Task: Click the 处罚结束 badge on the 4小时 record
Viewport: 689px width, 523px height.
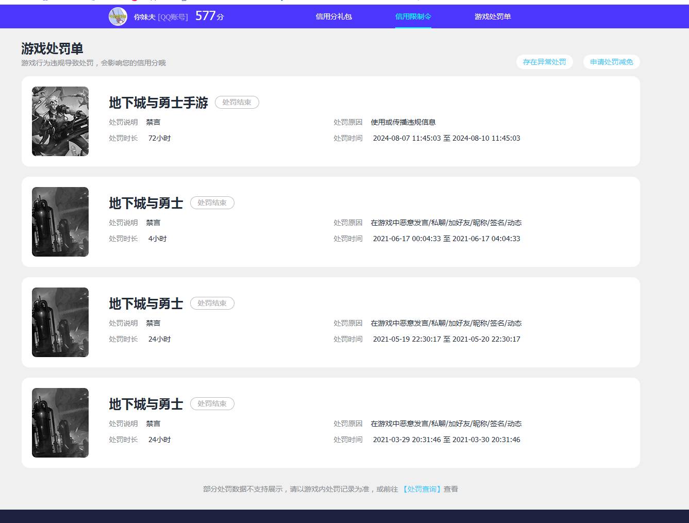Action: pos(212,203)
